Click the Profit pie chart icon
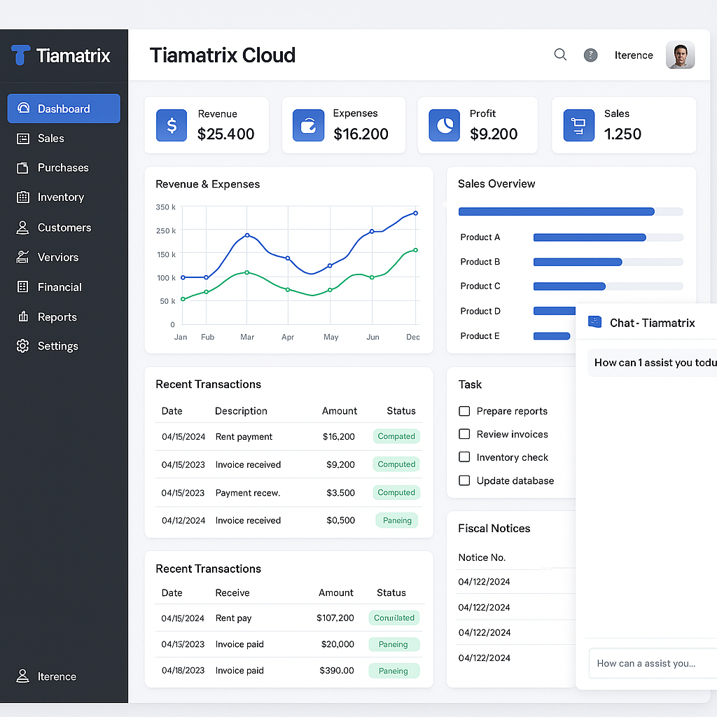The height and width of the screenshot is (717, 717). pos(443,125)
